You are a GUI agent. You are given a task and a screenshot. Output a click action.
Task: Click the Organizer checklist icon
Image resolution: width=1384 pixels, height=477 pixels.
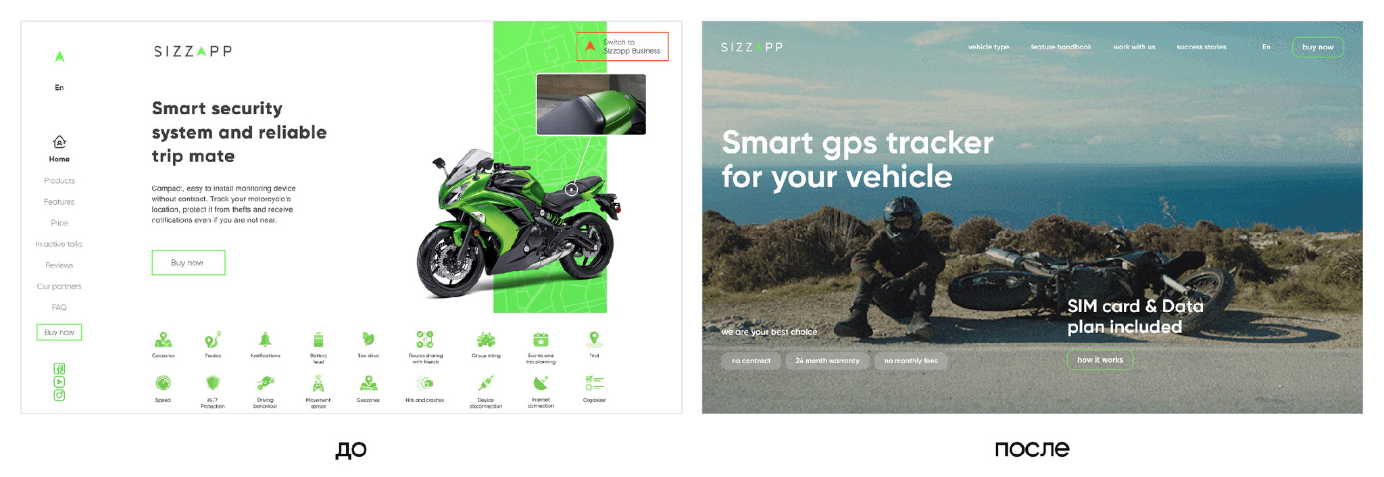595,384
